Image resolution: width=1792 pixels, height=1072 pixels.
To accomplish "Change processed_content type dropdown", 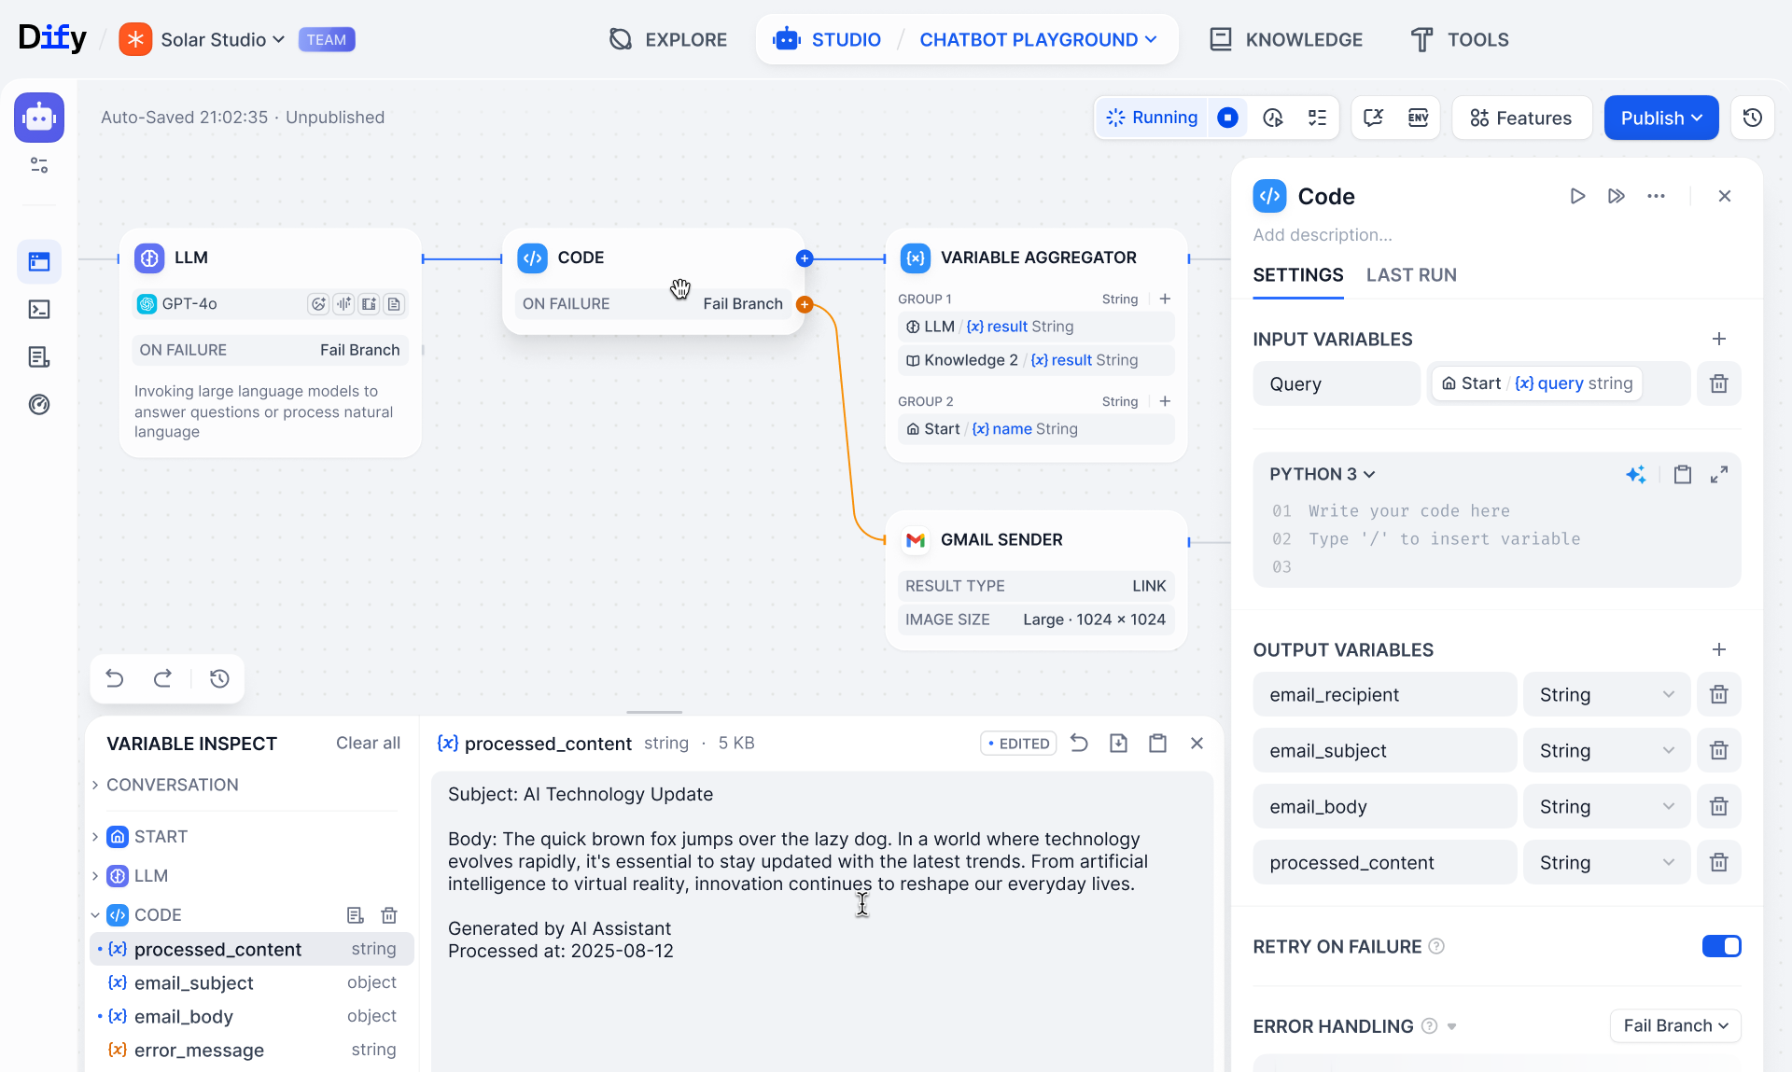I will [x=1606, y=862].
